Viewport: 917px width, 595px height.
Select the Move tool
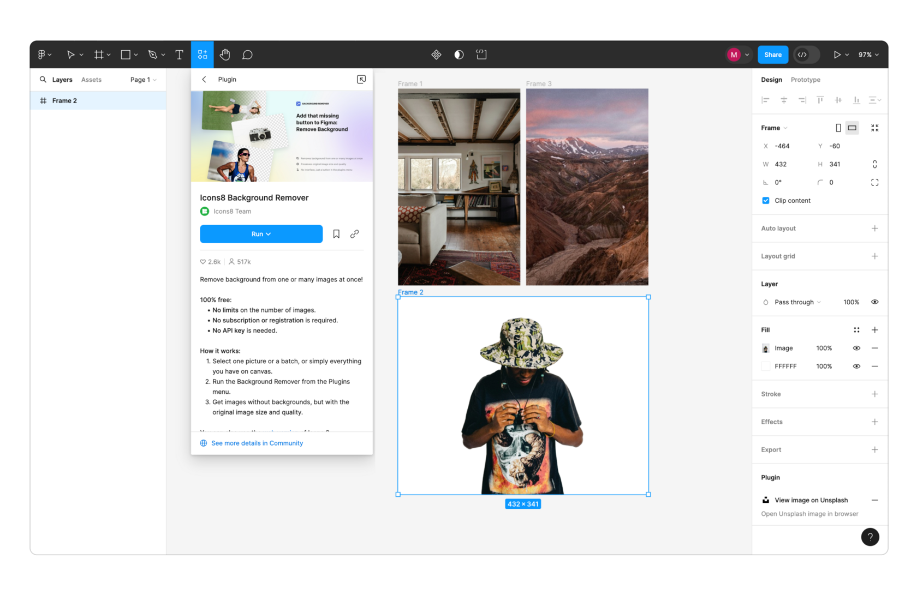pos(70,55)
